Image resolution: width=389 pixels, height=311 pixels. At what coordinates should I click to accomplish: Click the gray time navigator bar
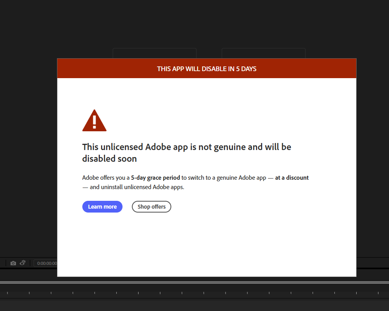click(194, 282)
